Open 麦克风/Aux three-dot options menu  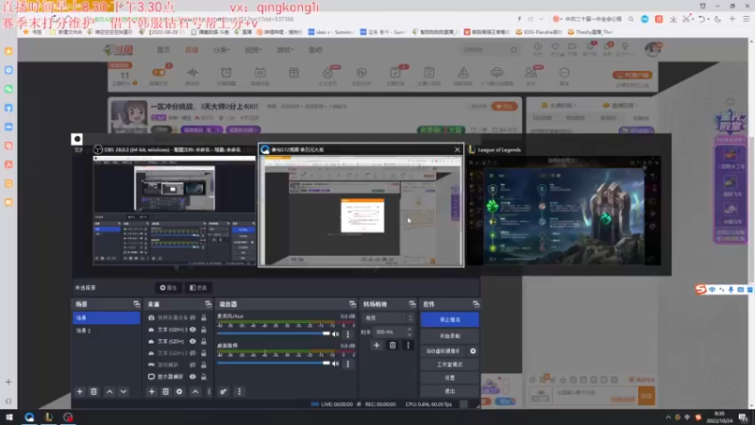(x=347, y=334)
